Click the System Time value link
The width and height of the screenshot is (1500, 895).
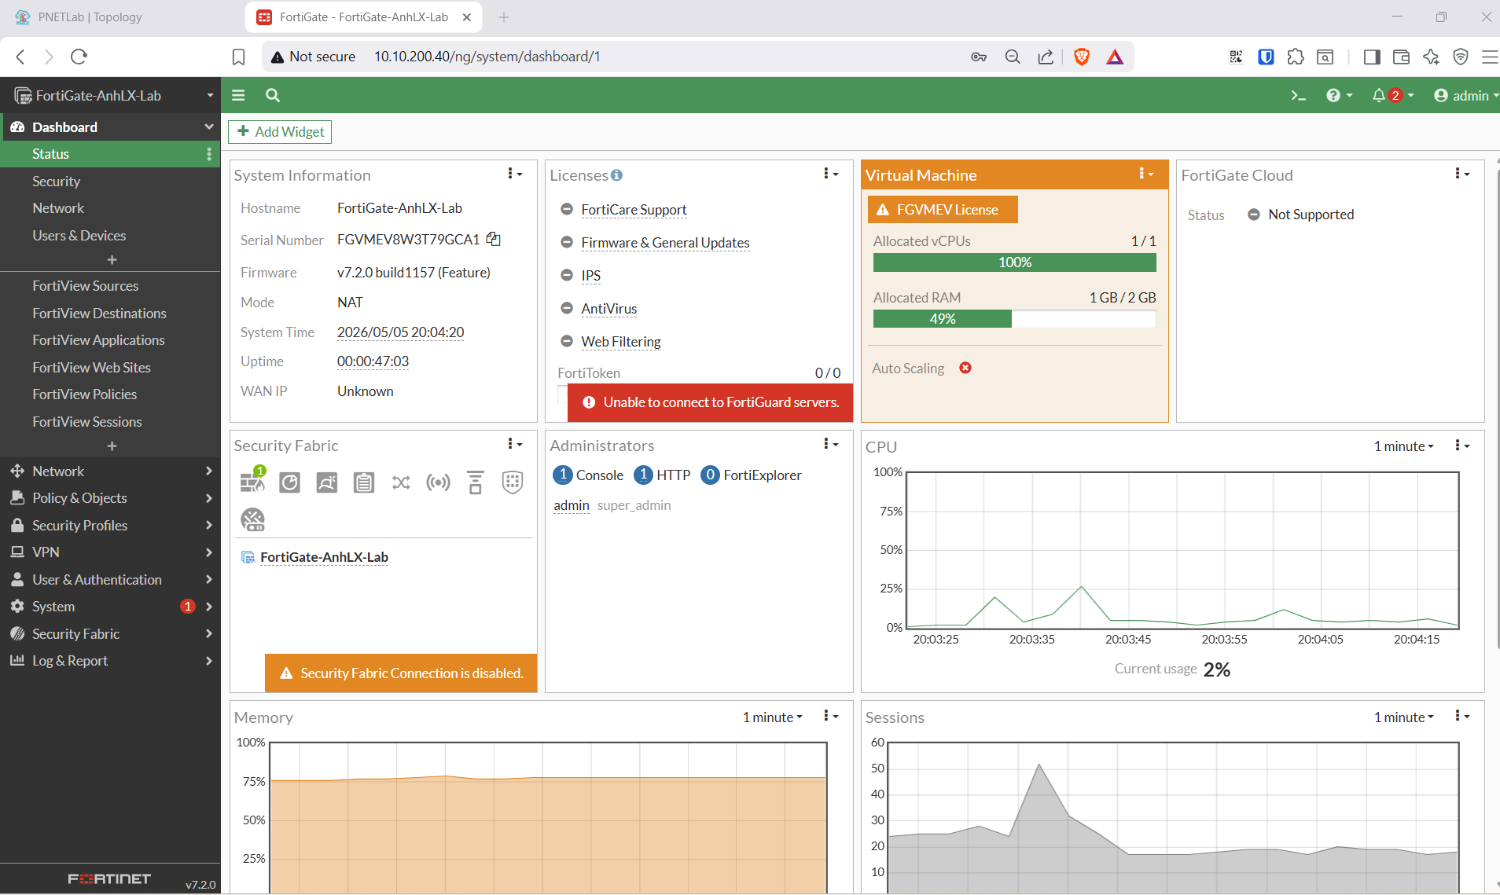[400, 332]
